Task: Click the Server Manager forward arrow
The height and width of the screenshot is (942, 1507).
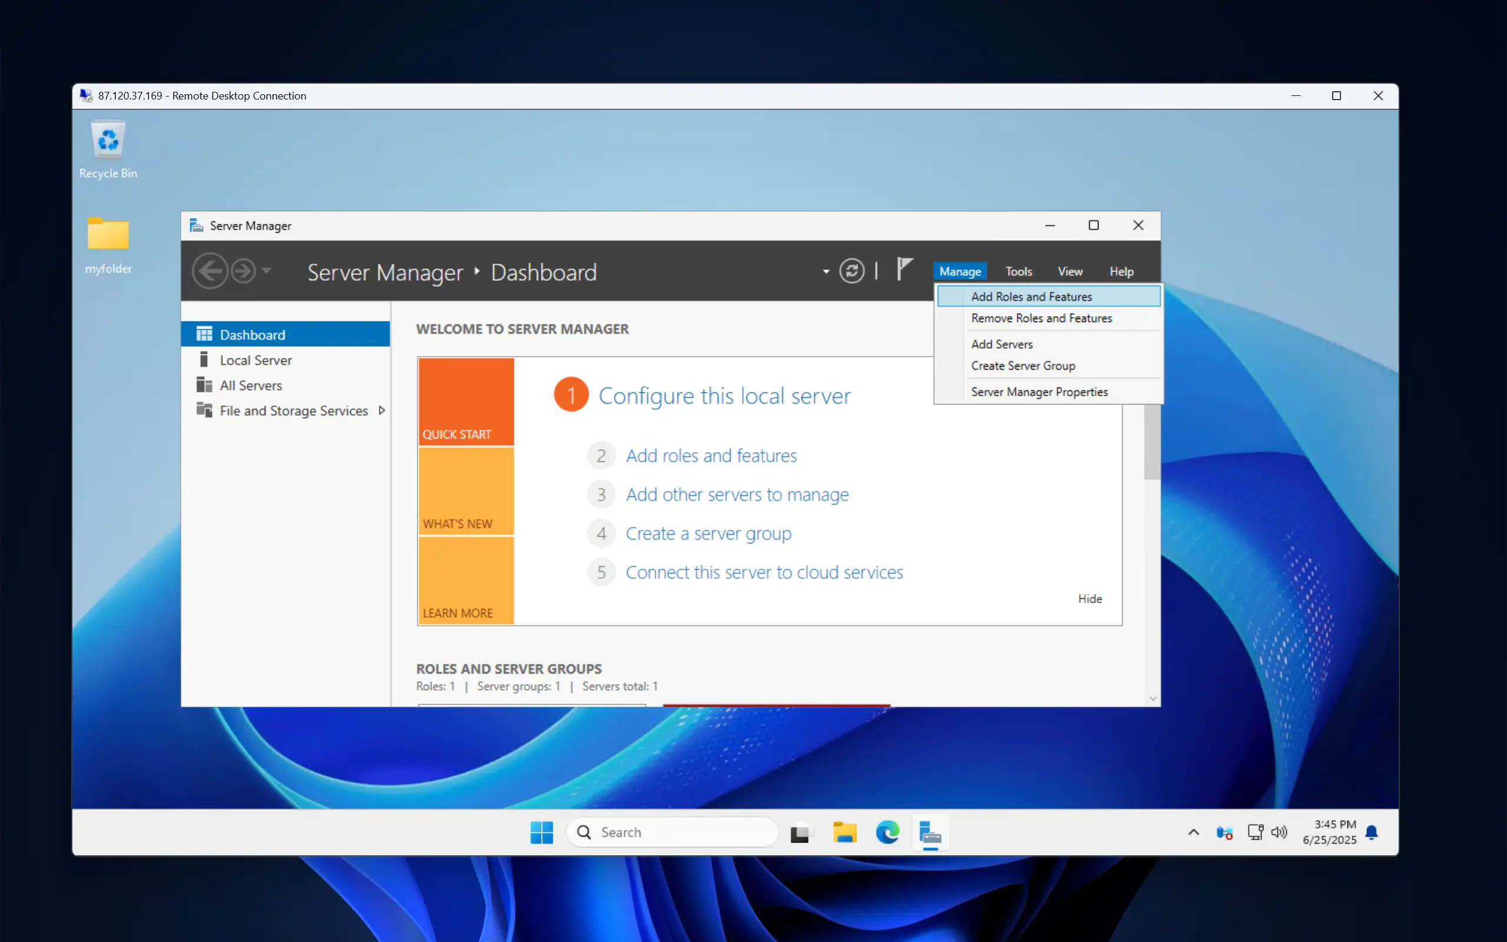Action: click(x=243, y=271)
